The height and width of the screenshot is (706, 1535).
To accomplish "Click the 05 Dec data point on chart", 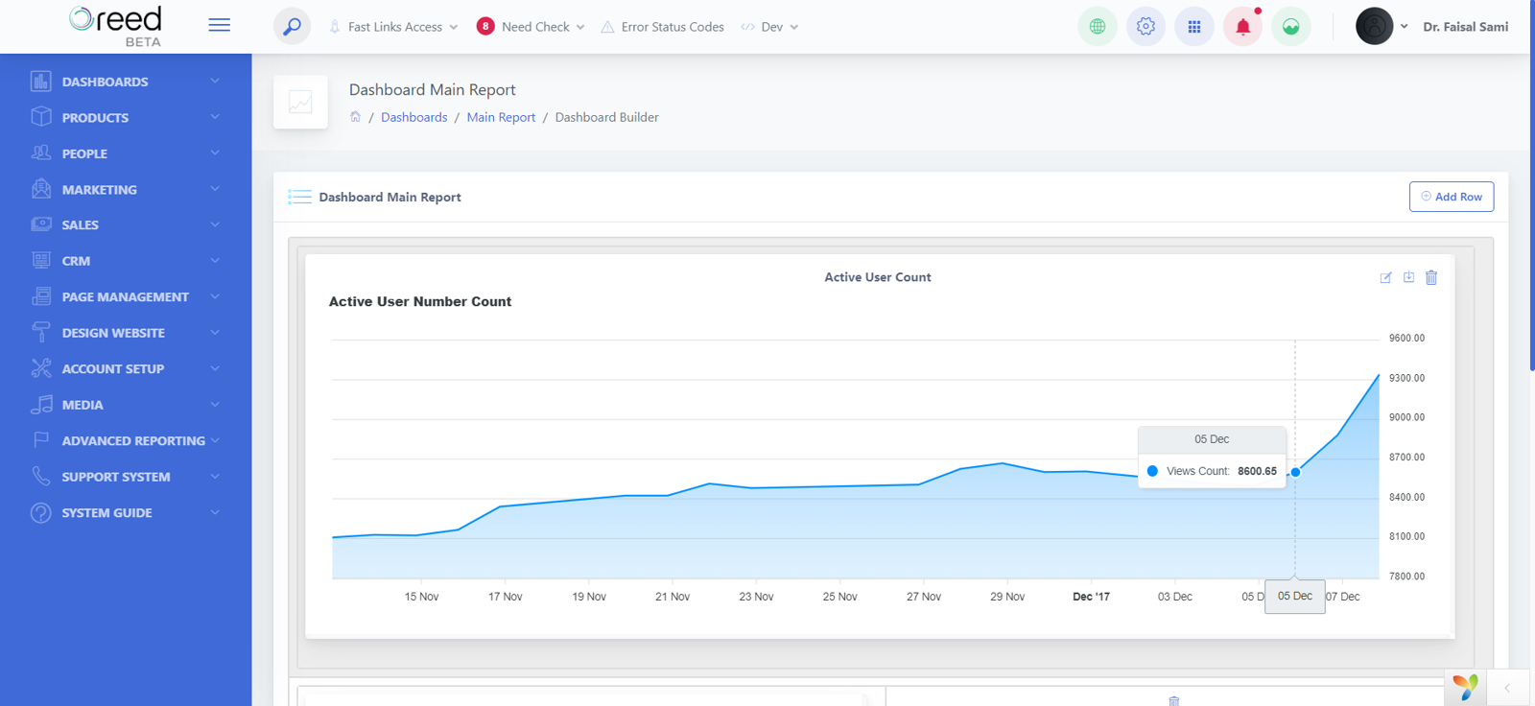I will [x=1295, y=472].
